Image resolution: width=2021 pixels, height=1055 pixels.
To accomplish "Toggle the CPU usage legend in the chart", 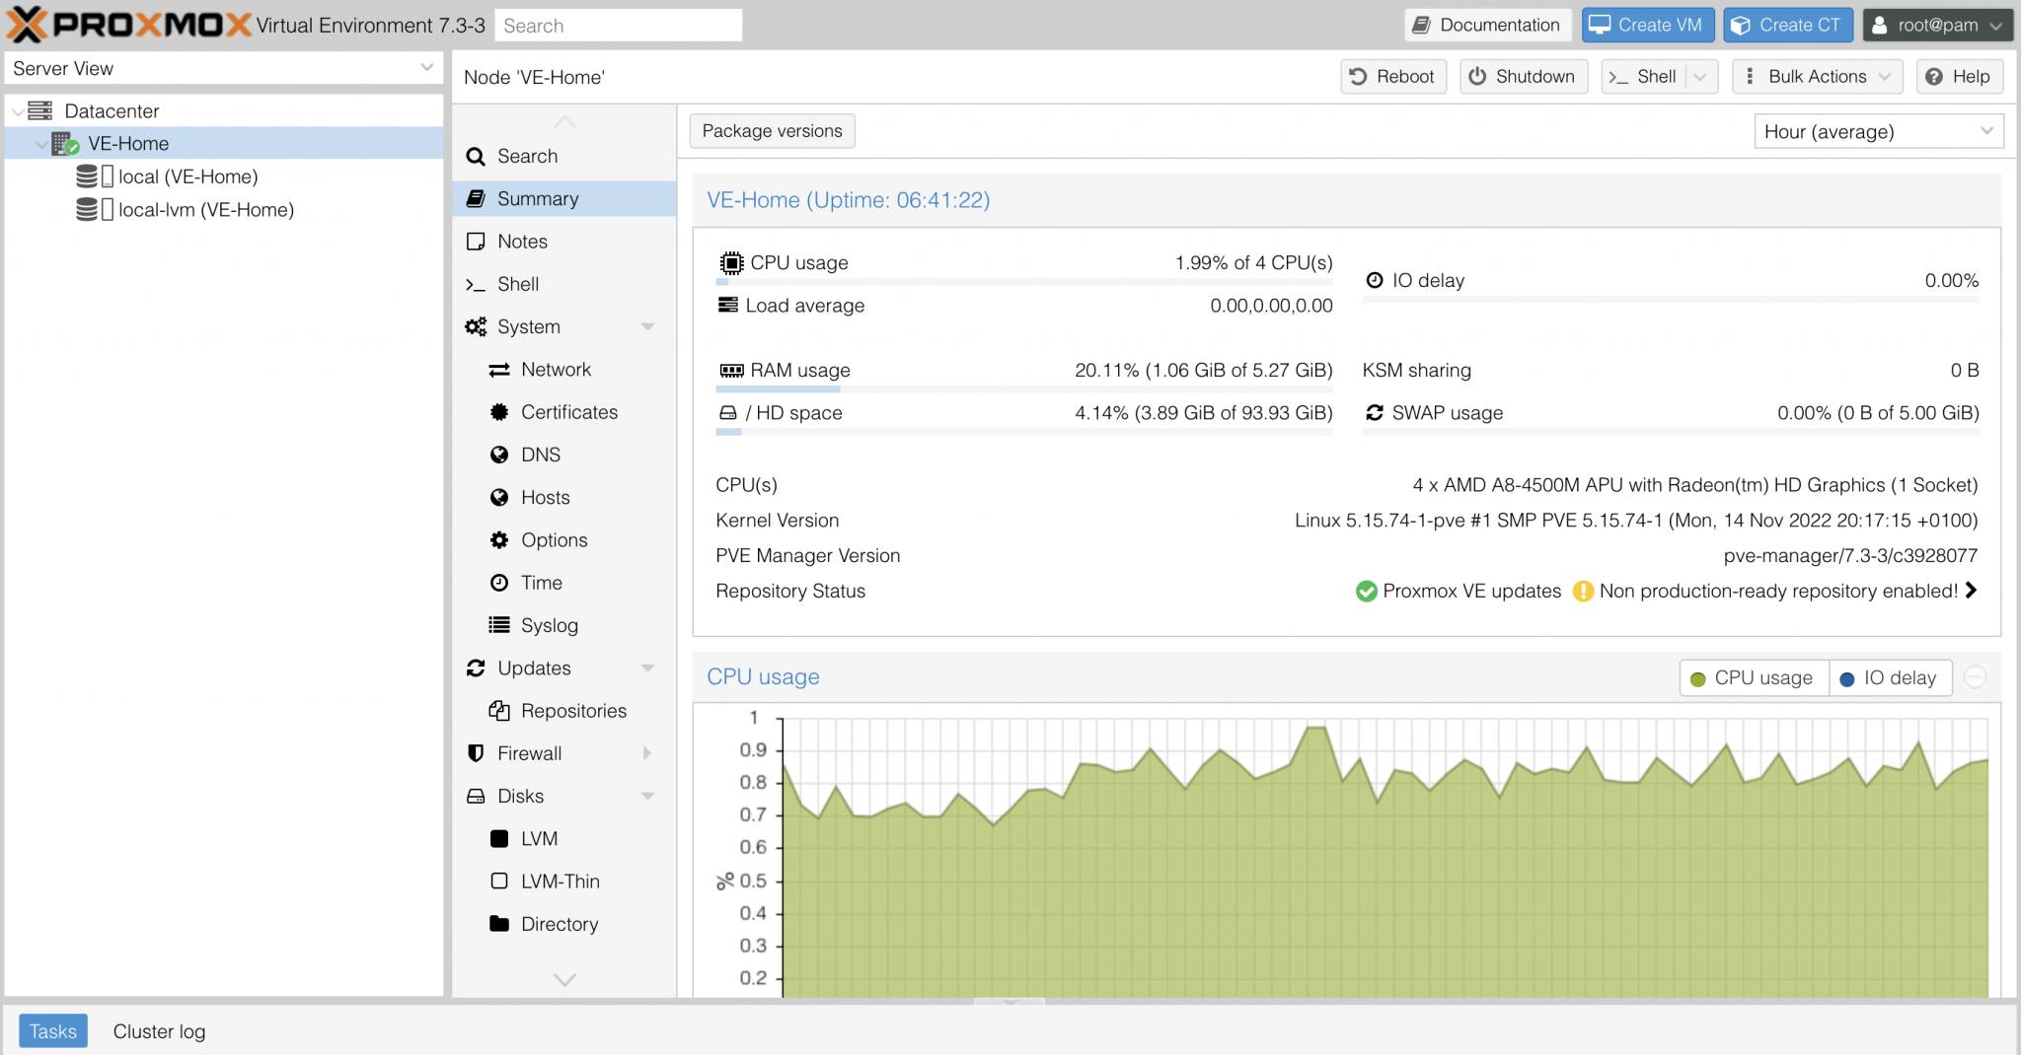I will (x=1753, y=677).
